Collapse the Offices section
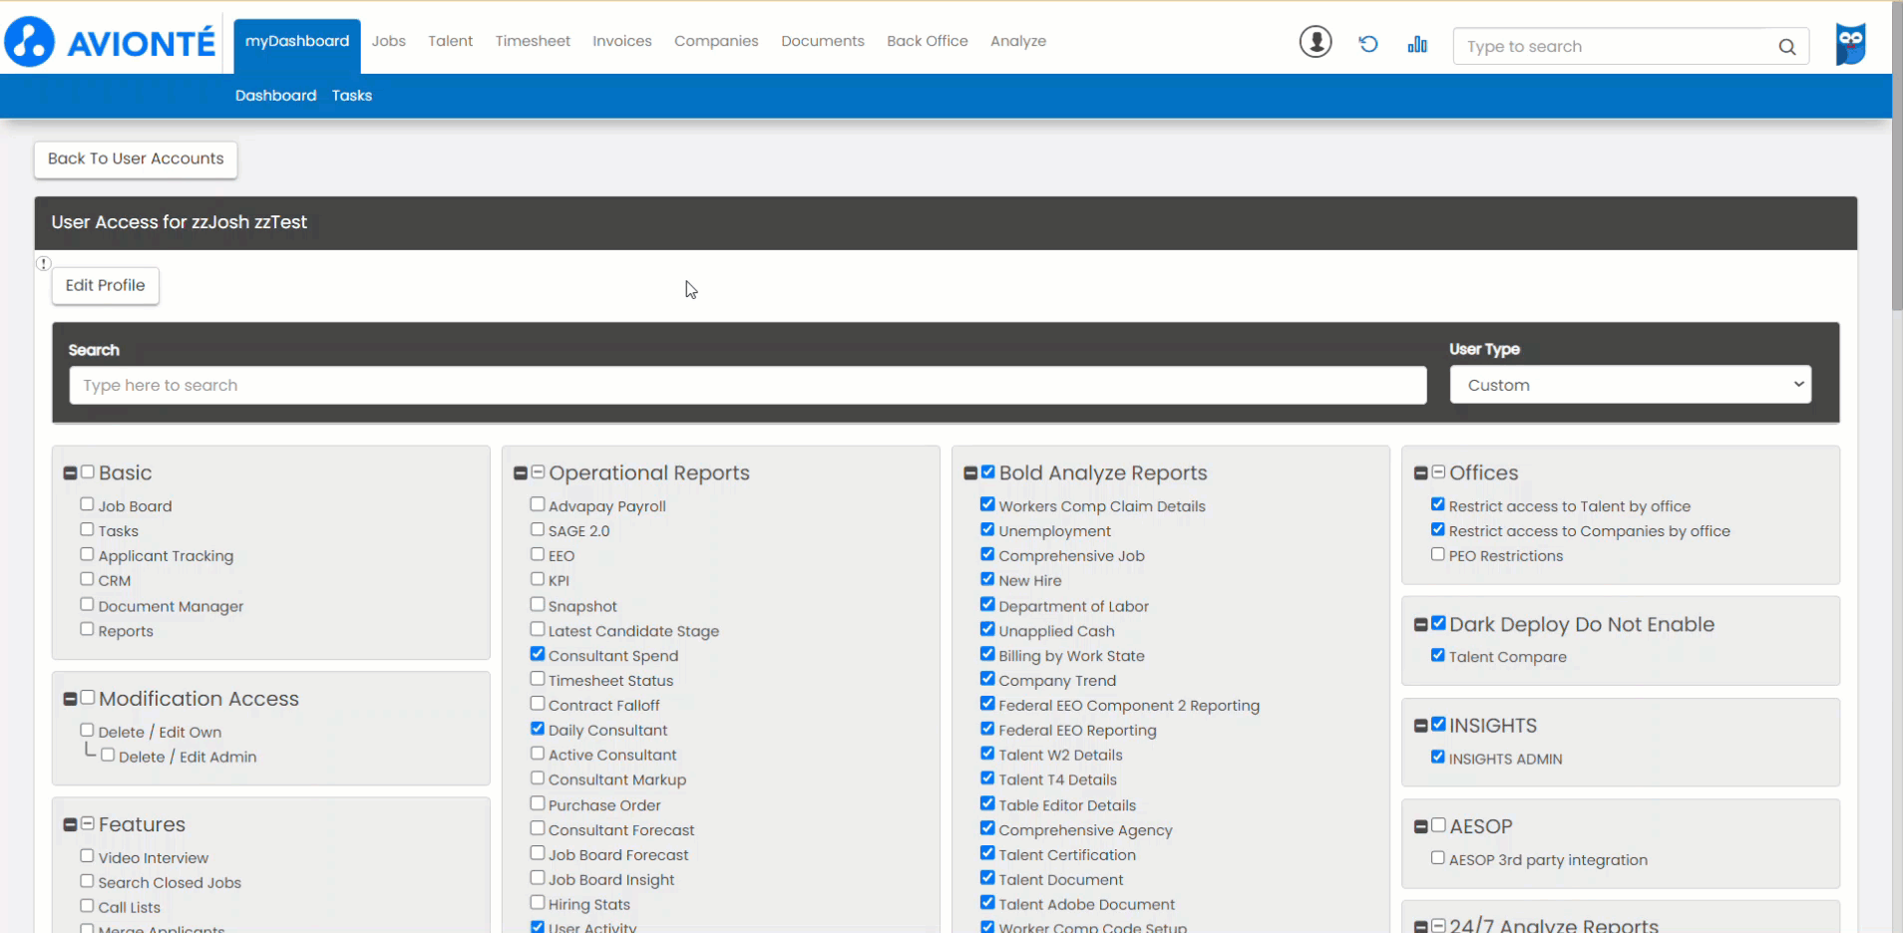The image size is (1903, 933). click(x=1421, y=473)
